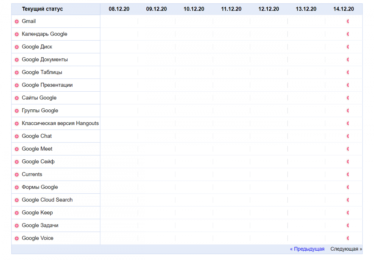Select the Google Keep service name

pos(37,213)
